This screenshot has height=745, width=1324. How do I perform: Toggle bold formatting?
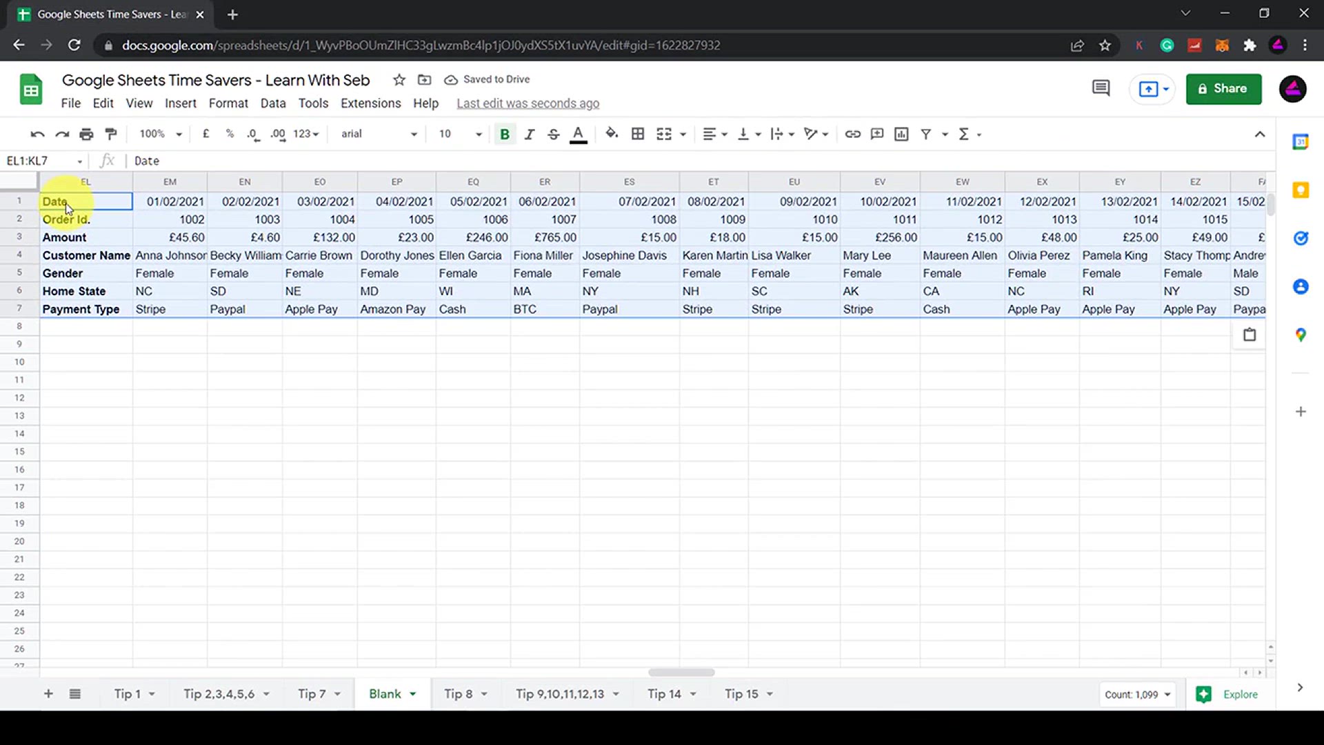[x=505, y=134]
